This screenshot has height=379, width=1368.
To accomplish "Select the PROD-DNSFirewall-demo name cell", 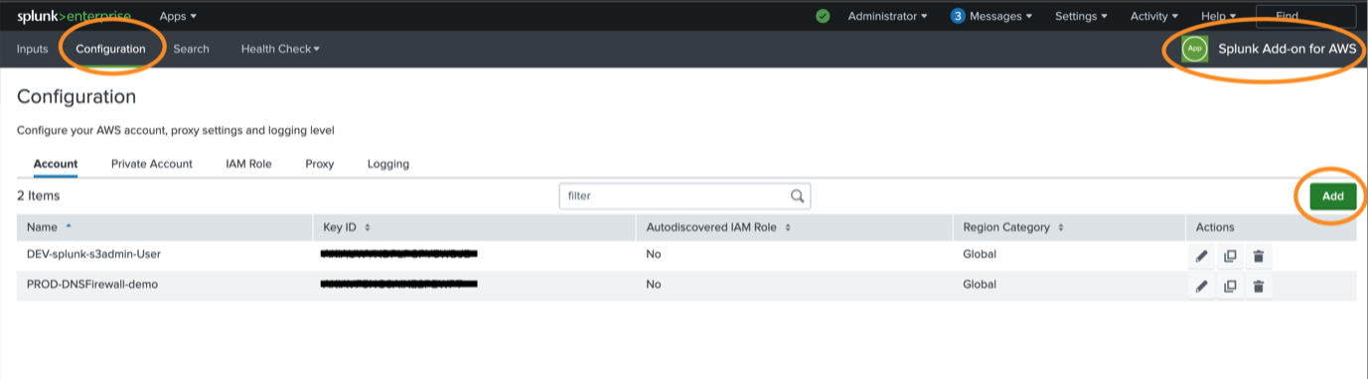I will tap(92, 285).
